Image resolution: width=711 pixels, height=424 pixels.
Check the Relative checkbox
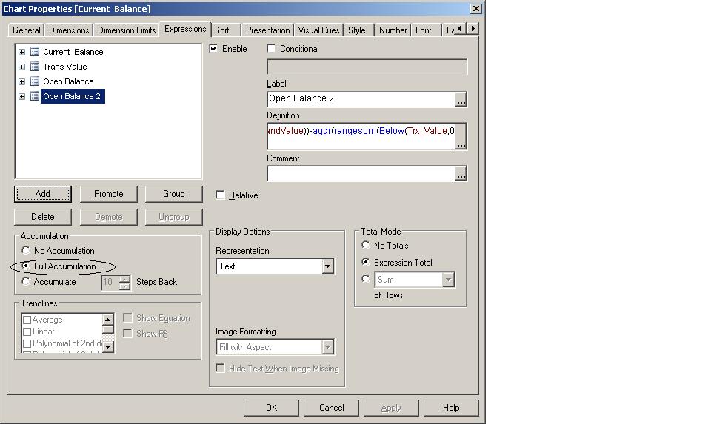[221, 195]
